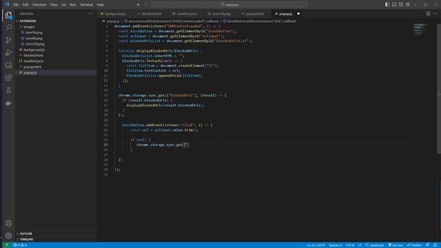The width and height of the screenshot is (441, 248).
Task: Switch to the popup.html tab
Action: 254,14
